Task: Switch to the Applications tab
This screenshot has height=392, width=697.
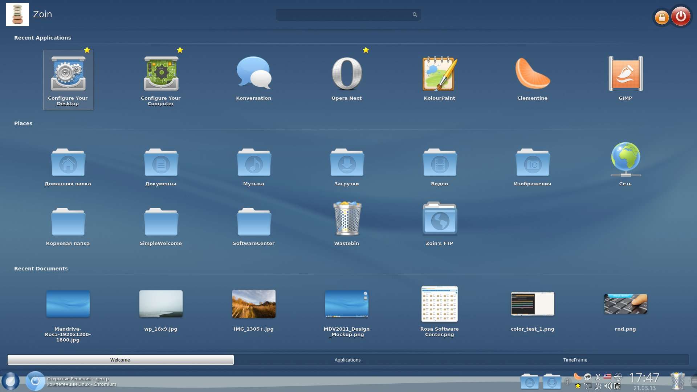Action: click(x=347, y=360)
